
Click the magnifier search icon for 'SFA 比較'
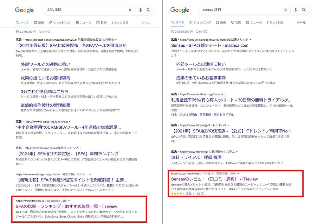click(x=148, y=10)
